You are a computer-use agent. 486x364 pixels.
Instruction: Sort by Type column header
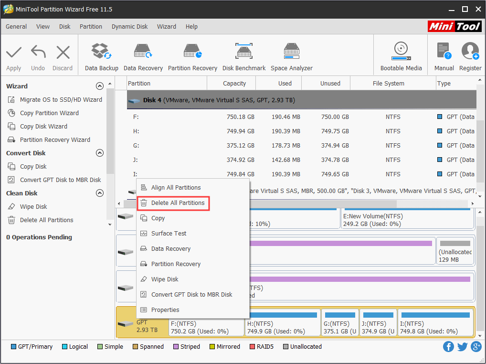click(456, 84)
